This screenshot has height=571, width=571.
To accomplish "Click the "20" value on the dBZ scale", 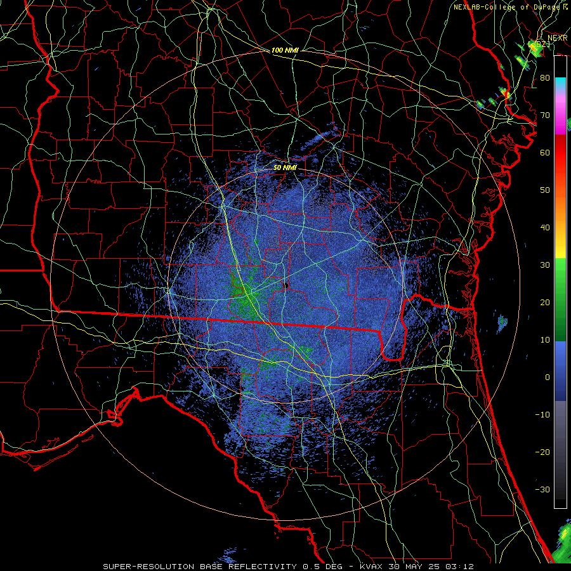I will coord(545,302).
